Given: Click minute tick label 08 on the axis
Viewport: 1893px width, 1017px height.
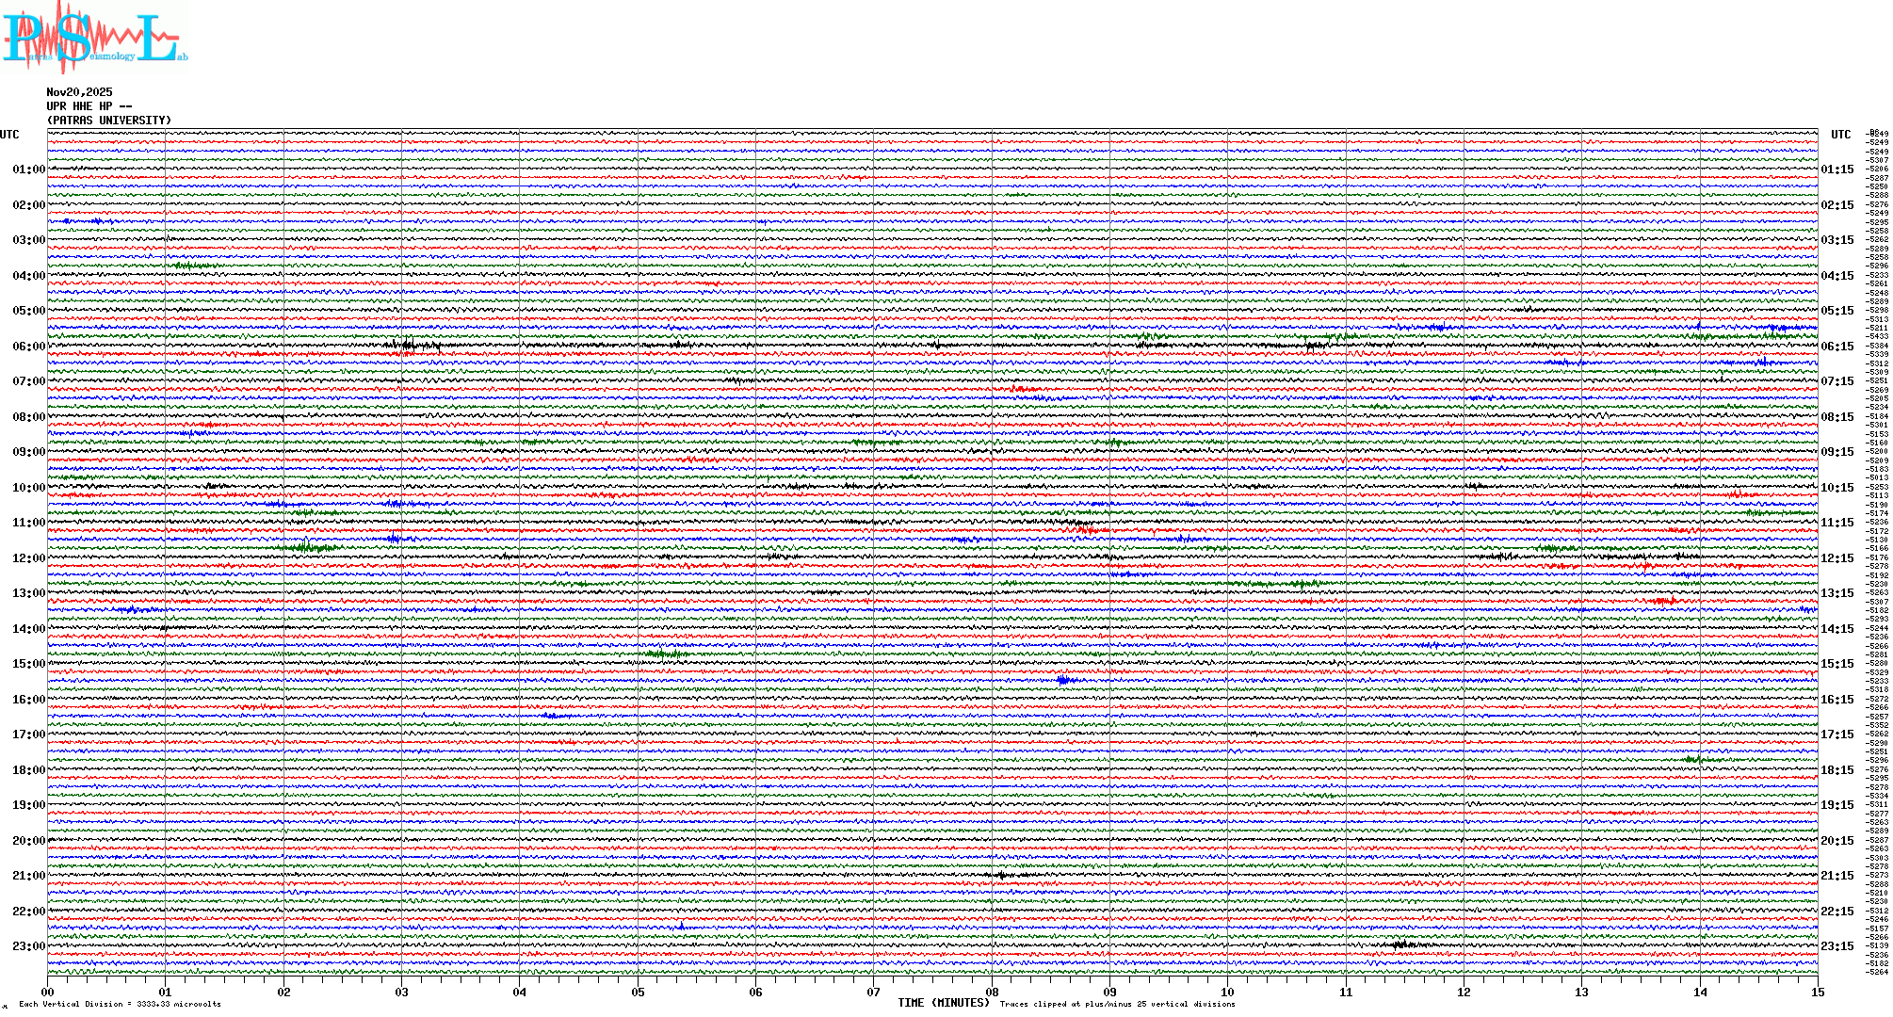Looking at the screenshot, I should click(992, 993).
